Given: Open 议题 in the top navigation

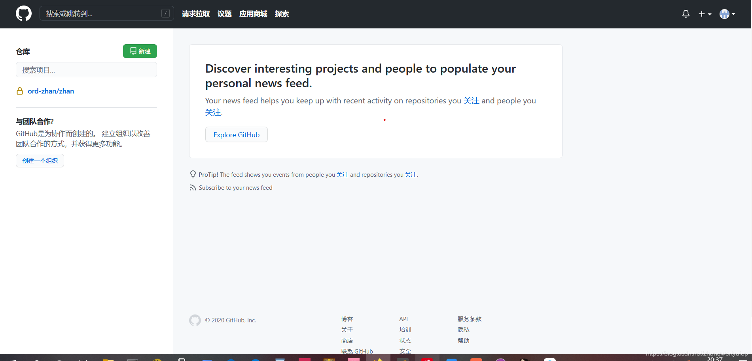Looking at the screenshot, I should (x=224, y=14).
